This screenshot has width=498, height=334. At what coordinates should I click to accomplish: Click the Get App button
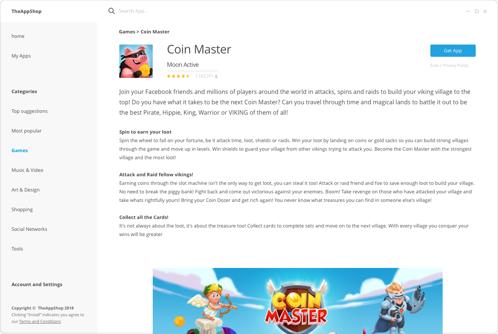click(x=453, y=51)
